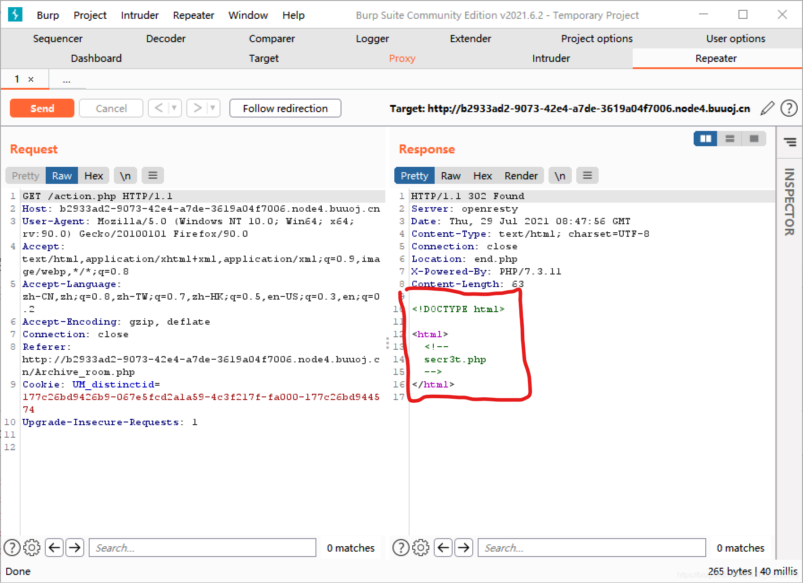Open Repeater help question mark icon
The image size is (803, 583).
pos(789,108)
